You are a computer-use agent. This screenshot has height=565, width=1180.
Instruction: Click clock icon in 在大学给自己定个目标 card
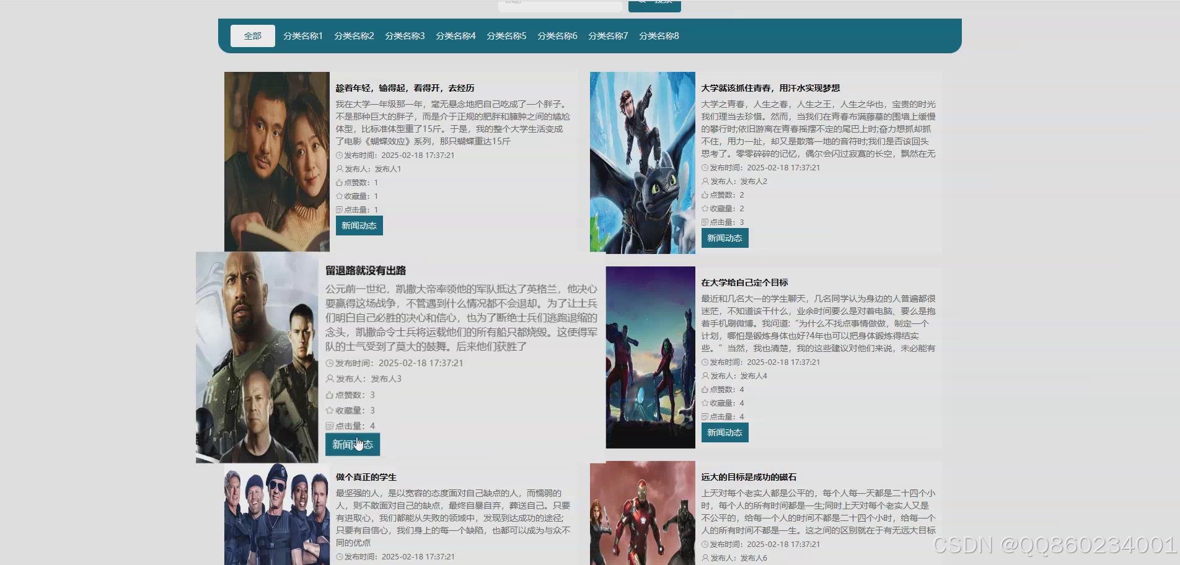click(705, 362)
